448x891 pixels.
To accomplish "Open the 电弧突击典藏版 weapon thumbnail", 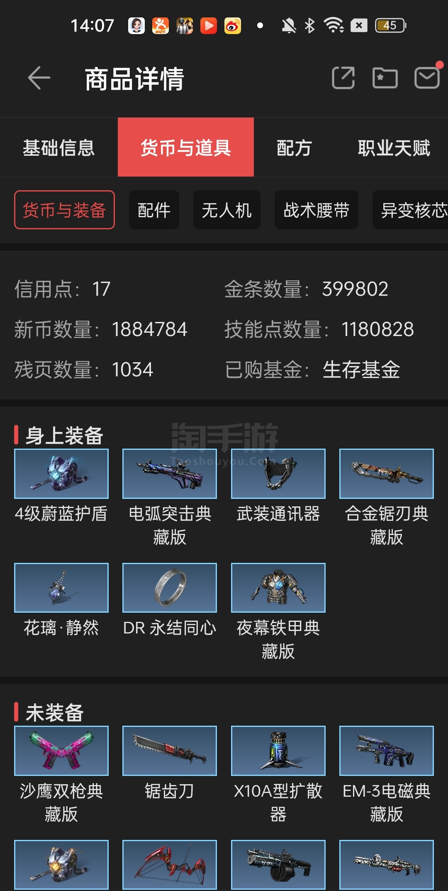I will point(170,474).
